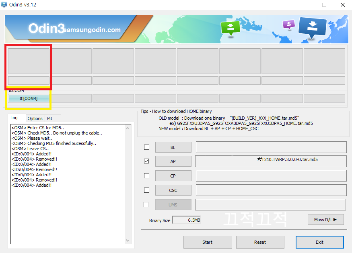Image resolution: width=352 pixels, height=253 pixels.
Task: Open the Pit tab
Action: pyautogui.click(x=50, y=118)
